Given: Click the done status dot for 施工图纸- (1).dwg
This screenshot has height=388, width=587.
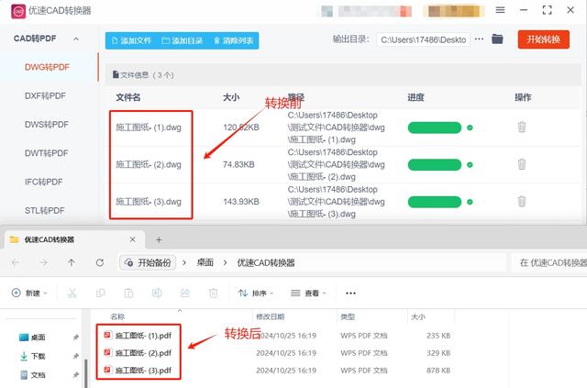Looking at the screenshot, I should pyautogui.click(x=470, y=127).
